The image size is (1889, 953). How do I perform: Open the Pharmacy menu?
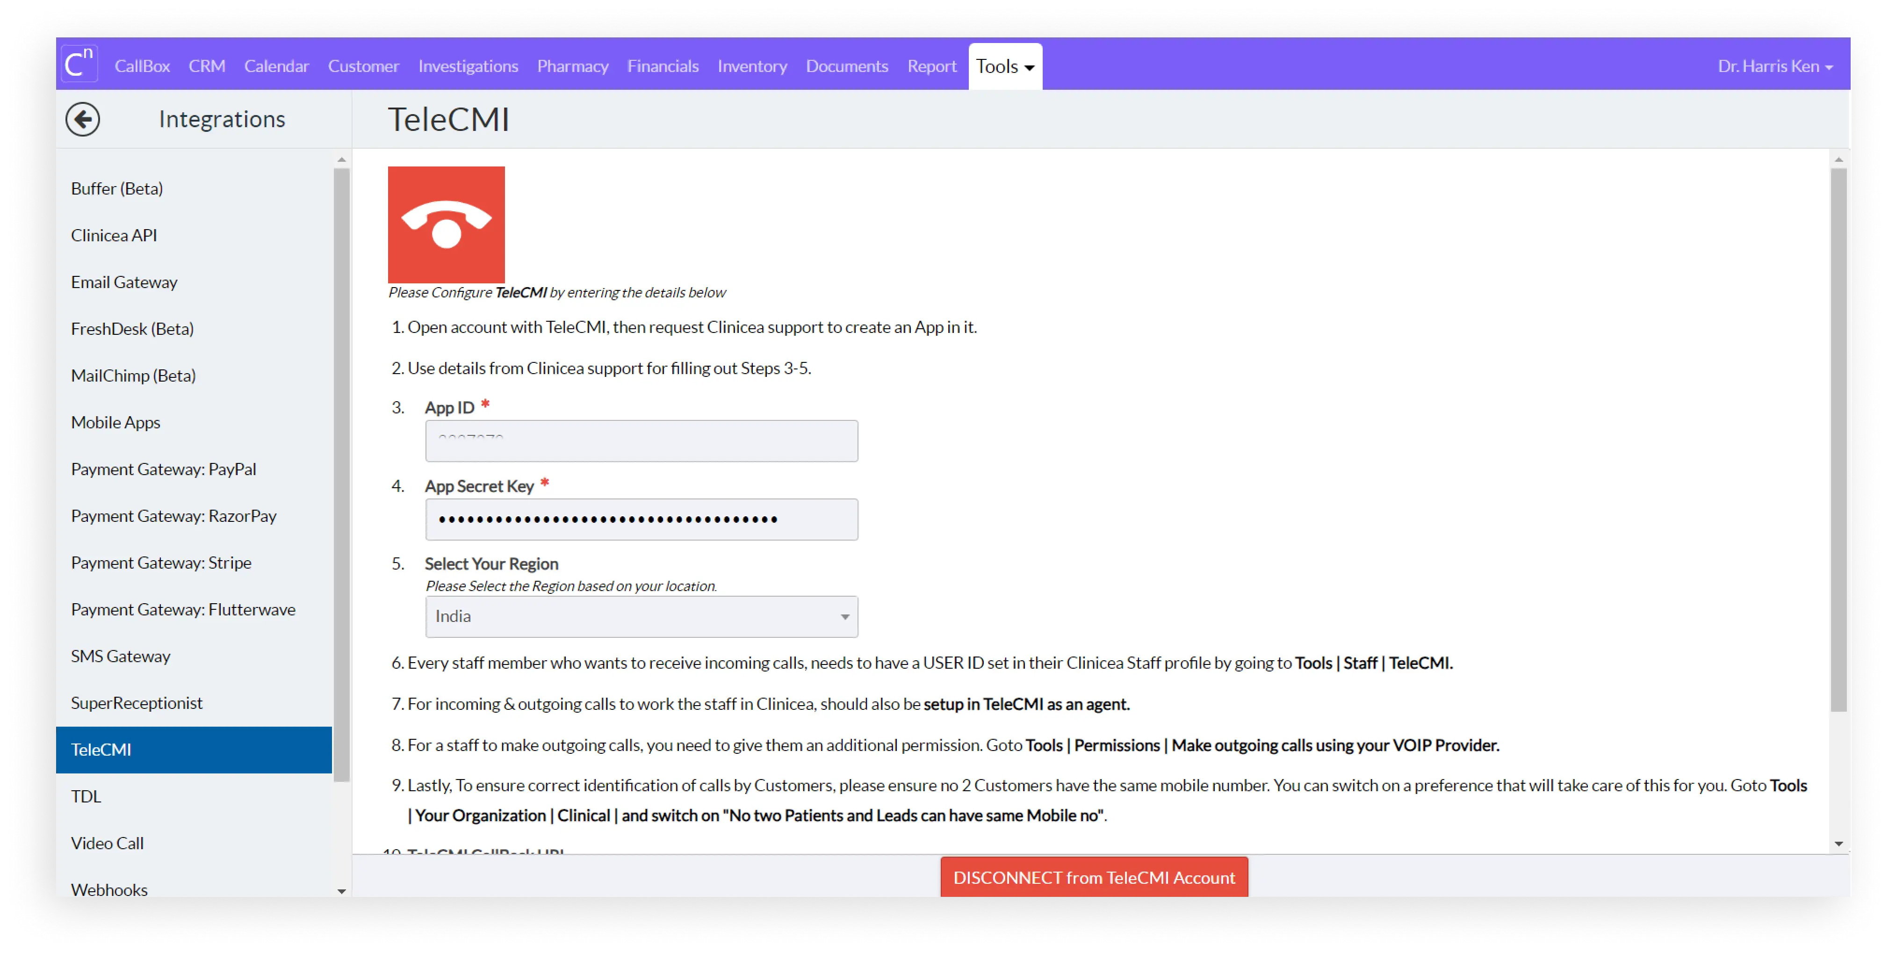click(573, 66)
